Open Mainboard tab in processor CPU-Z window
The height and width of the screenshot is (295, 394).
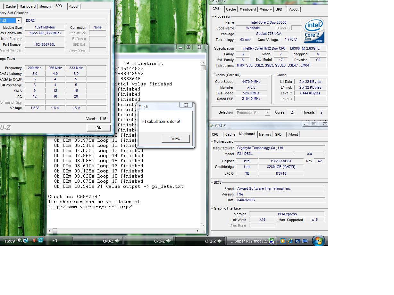248,9
